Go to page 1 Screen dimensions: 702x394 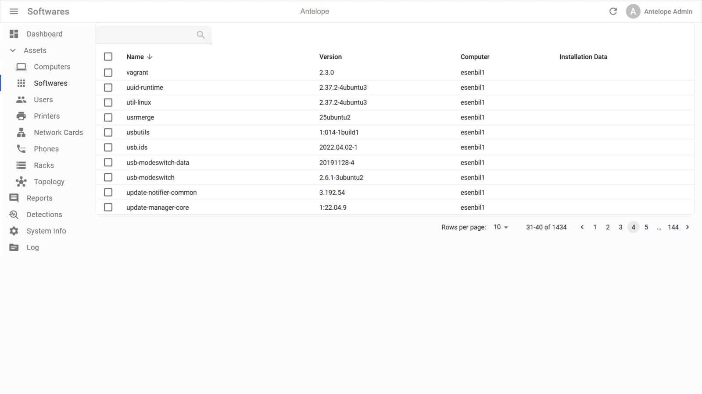pyautogui.click(x=595, y=227)
